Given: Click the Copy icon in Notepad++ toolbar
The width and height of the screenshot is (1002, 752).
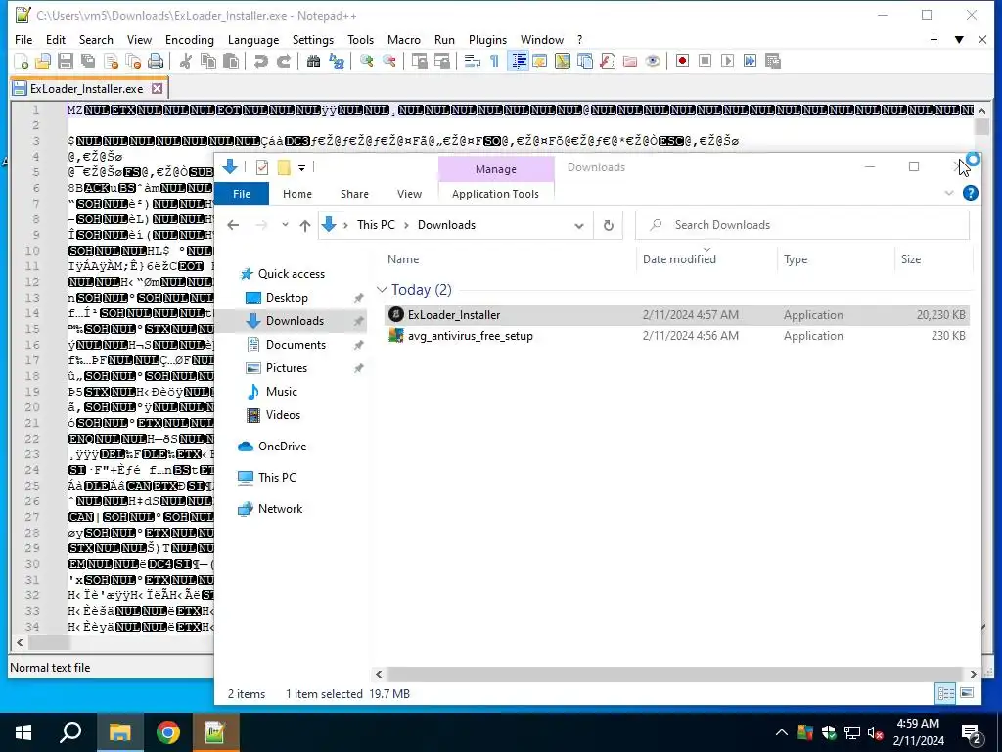Looking at the screenshot, I should coord(208,62).
